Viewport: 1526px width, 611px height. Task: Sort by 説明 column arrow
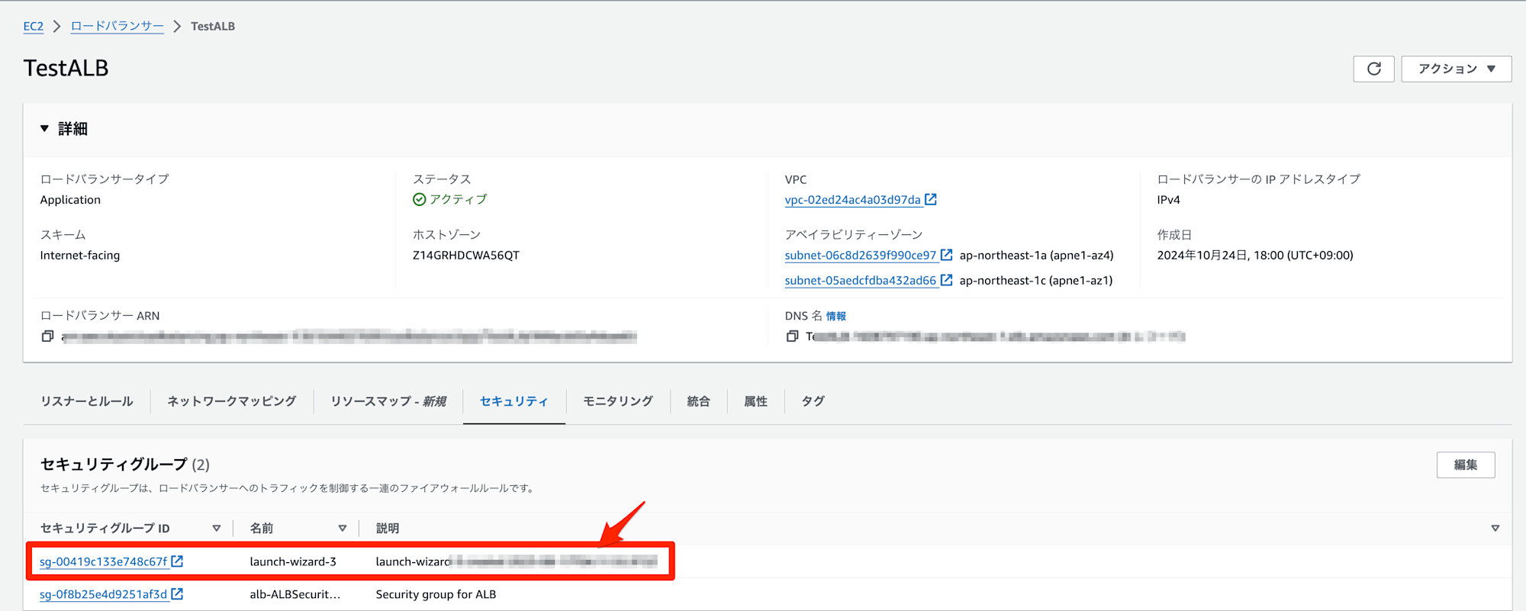click(x=1495, y=528)
